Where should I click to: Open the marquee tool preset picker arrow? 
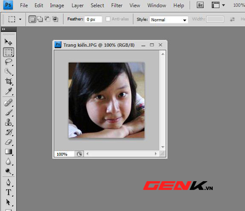click(x=20, y=19)
